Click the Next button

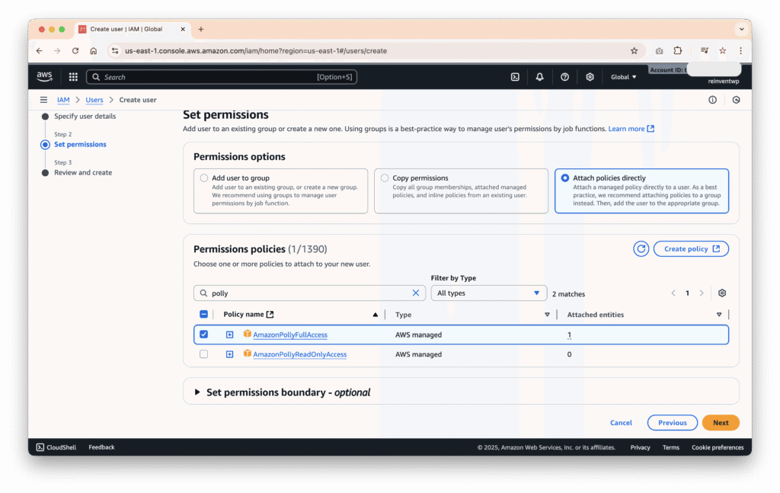720,423
